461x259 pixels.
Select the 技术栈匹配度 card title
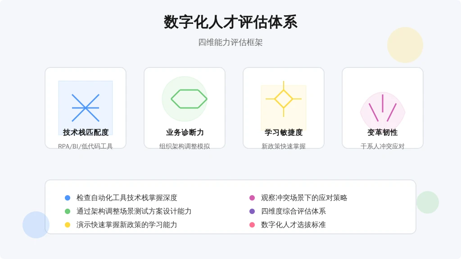tap(86, 133)
